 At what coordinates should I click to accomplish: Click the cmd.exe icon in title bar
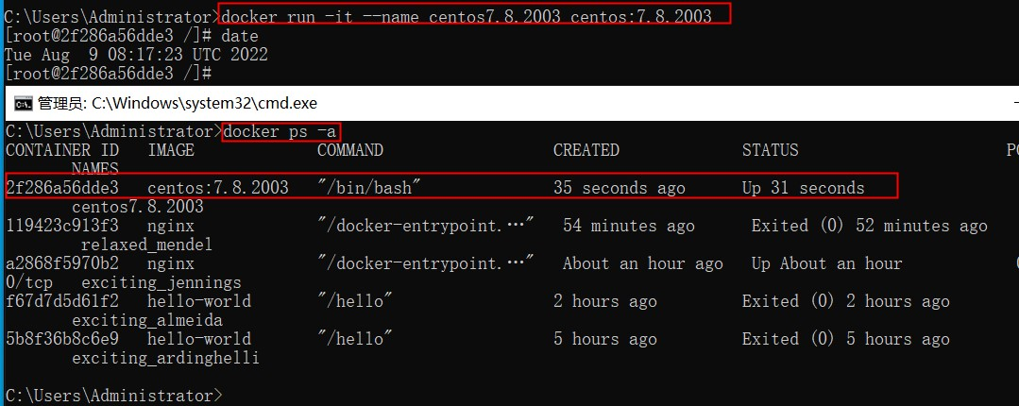[23, 103]
